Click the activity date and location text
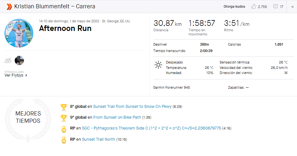Screen dimensions: 297x156 [x=85, y=21]
